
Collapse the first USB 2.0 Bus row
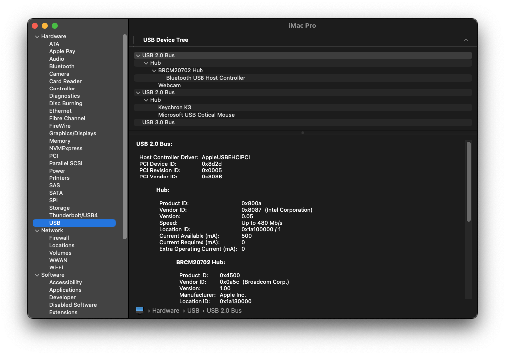pos(138,56)
